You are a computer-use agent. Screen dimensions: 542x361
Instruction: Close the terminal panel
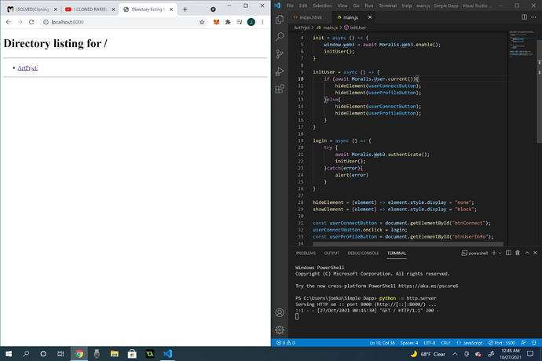click(x=535, y=253)
